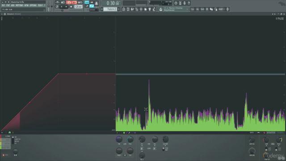This screenshot has width=286, height=161.
Task: Toggle the red blend recording icon
Action: coord(75,2)
